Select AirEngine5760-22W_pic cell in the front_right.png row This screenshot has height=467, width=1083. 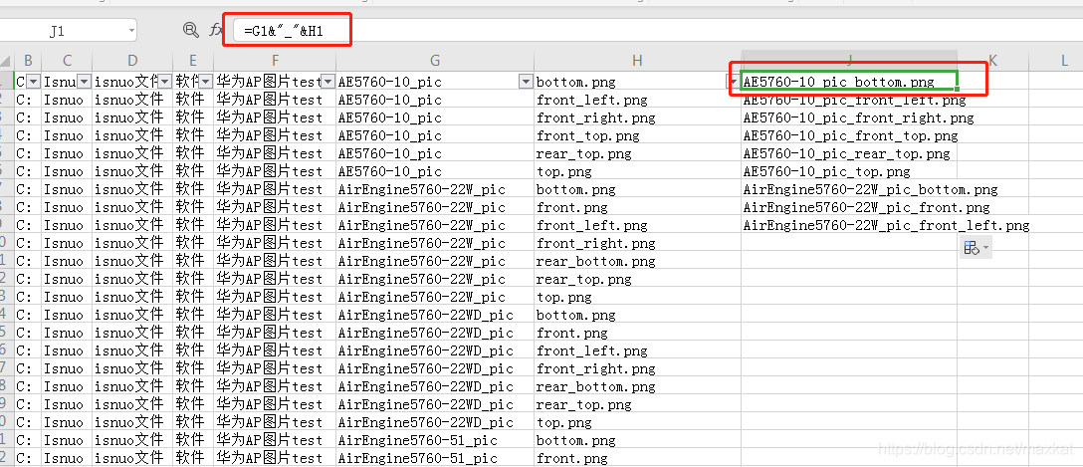click(435, 243)
